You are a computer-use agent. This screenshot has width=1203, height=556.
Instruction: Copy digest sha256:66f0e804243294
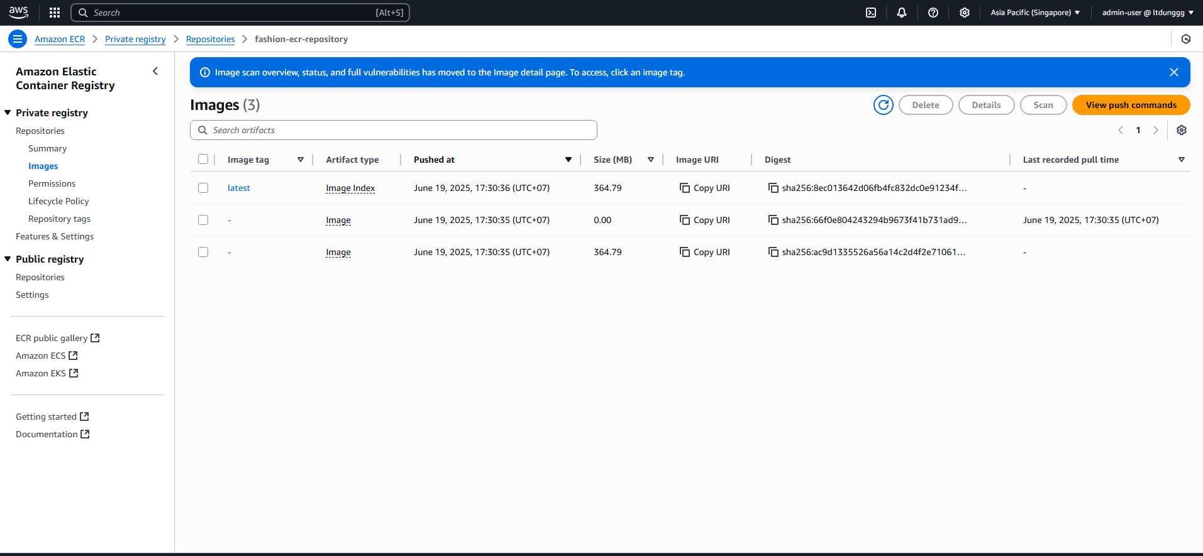point(773,220)
